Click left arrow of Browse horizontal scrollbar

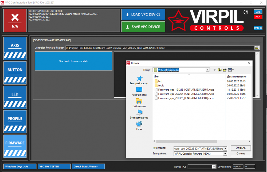tap(154, 141)
